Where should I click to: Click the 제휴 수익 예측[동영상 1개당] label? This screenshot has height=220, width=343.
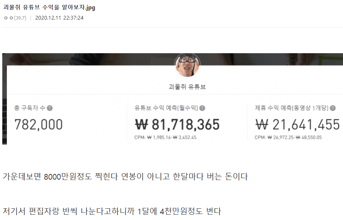click(292, 108)
